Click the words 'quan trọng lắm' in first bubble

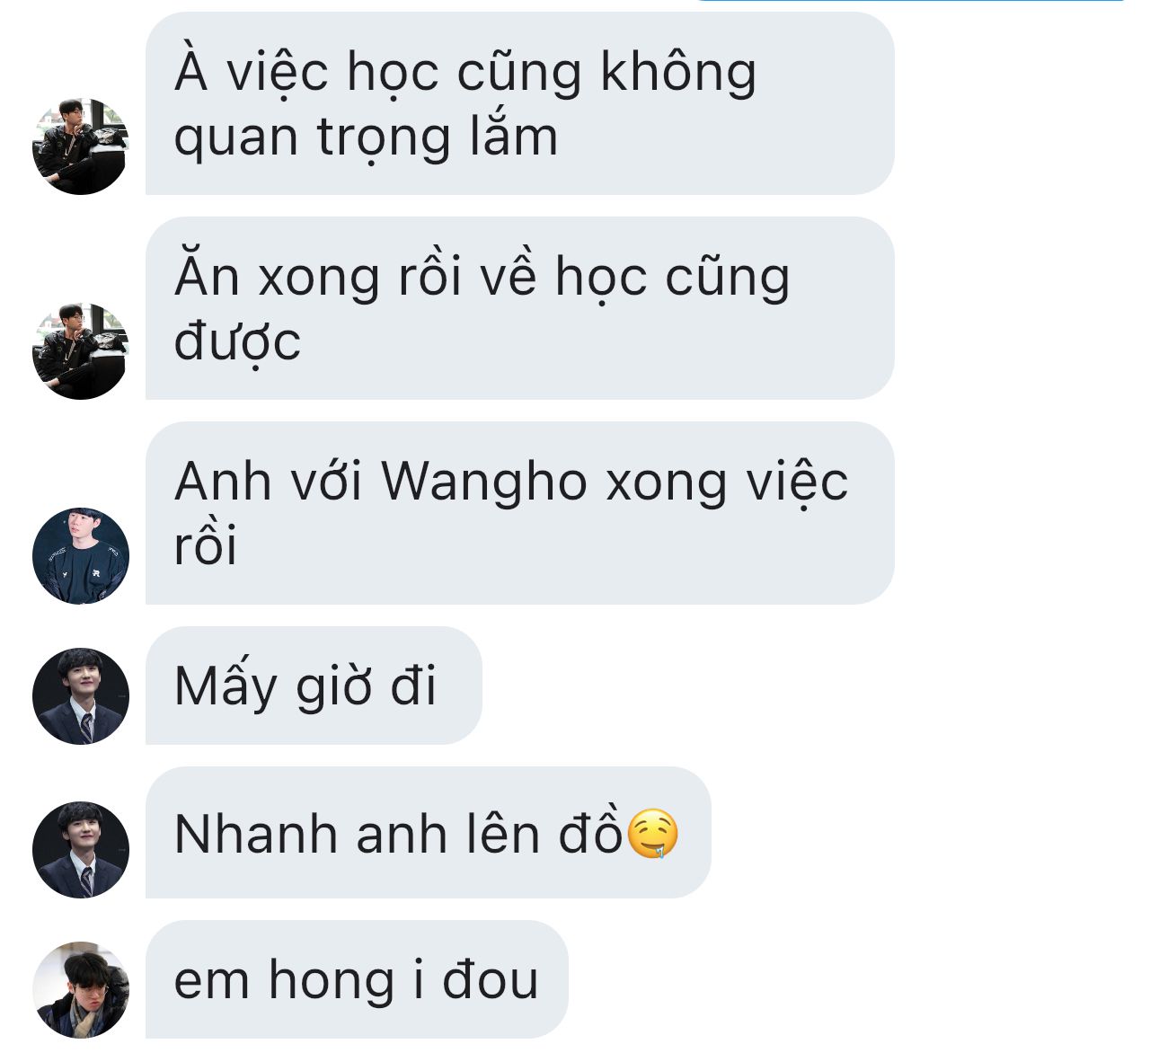366,139
